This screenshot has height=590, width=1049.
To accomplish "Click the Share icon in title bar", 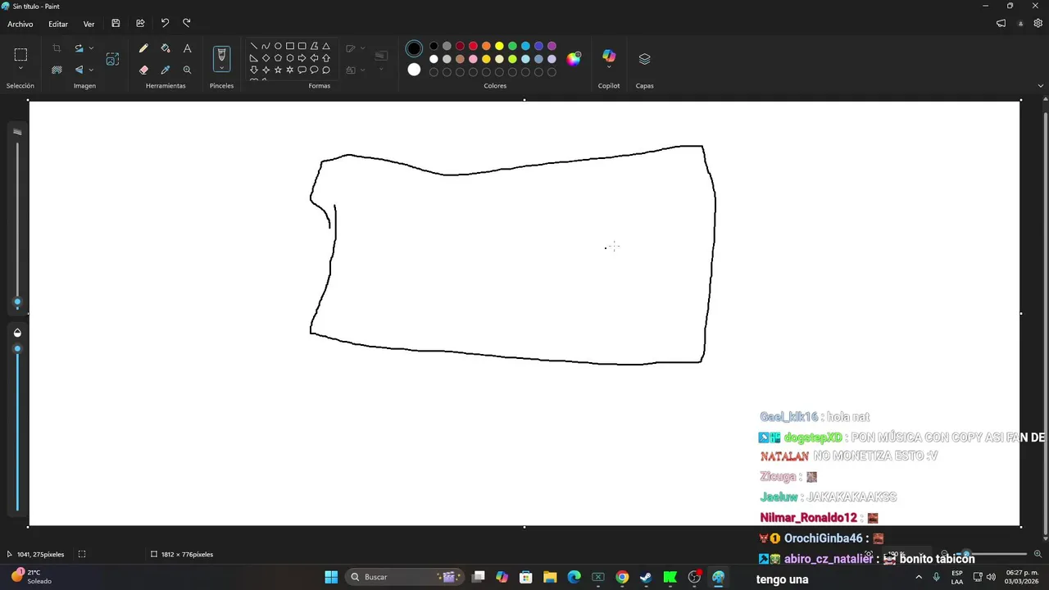I will click(140, 24).
